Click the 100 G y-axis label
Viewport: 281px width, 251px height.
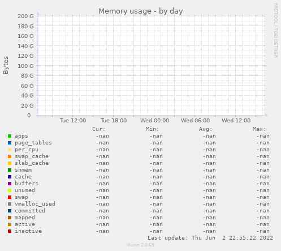25,66
